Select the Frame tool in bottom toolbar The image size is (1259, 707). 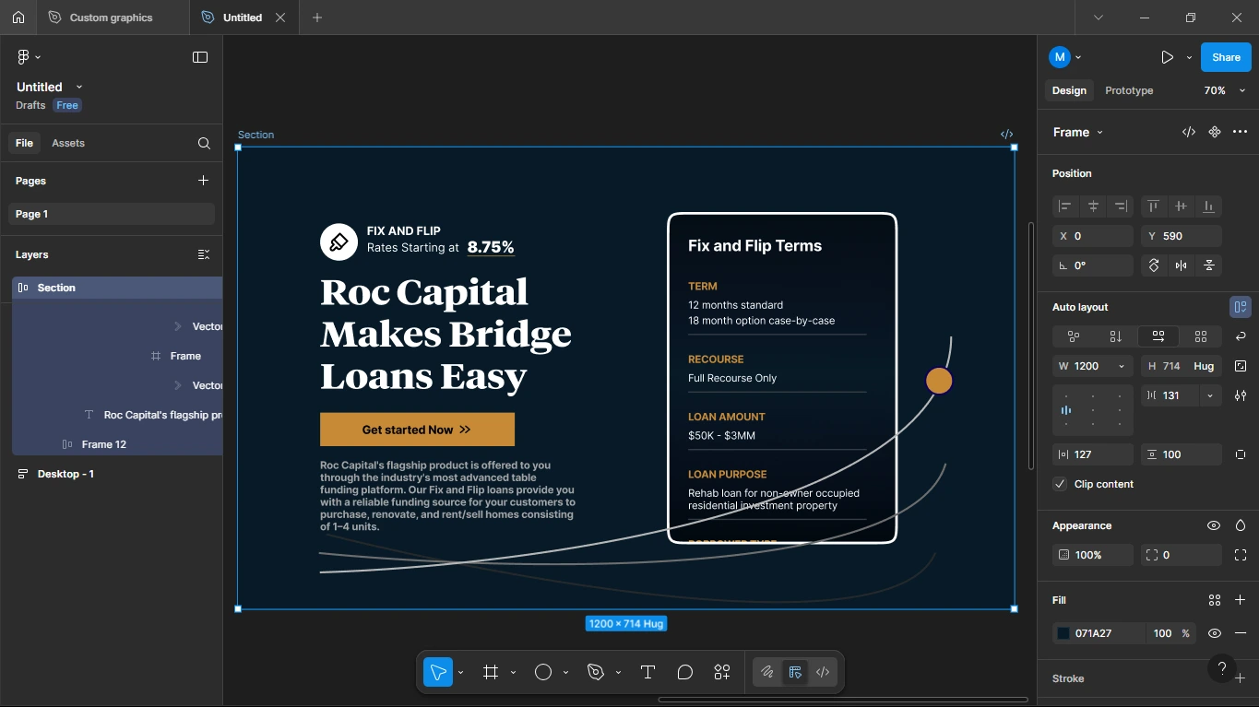491,672
